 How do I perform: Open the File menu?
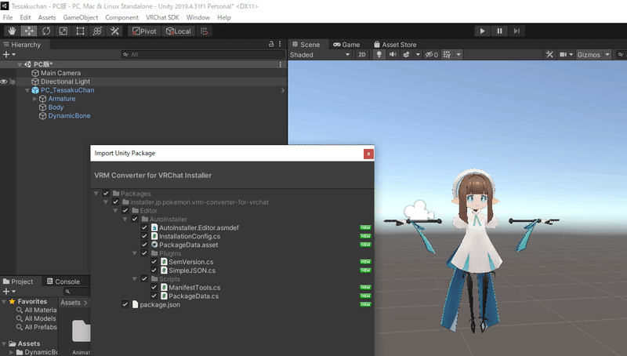[8, 17]
